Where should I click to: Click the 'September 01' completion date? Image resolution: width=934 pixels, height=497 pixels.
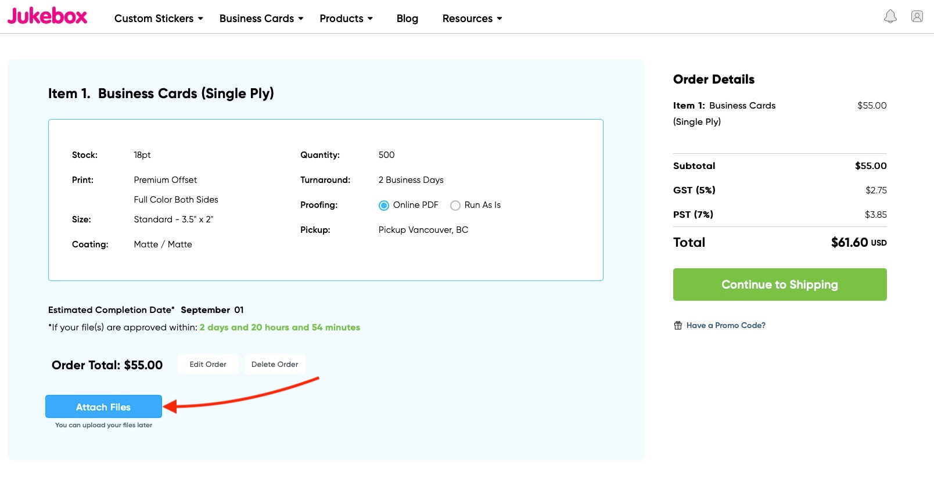212,310
